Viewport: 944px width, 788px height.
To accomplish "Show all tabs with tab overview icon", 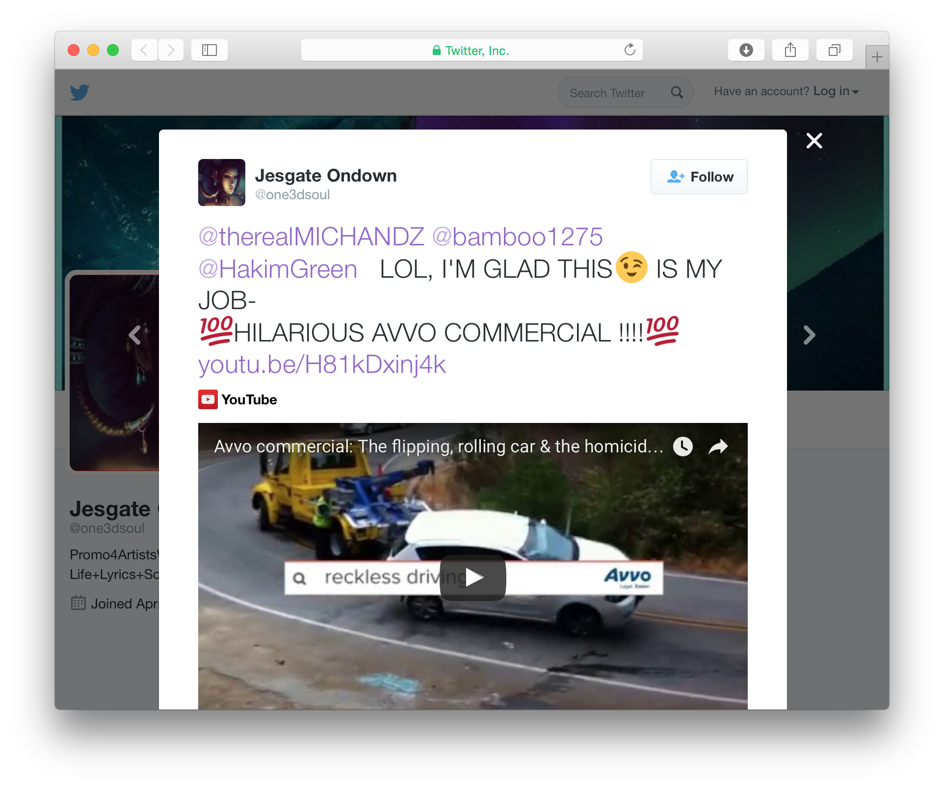I will 834,50.
